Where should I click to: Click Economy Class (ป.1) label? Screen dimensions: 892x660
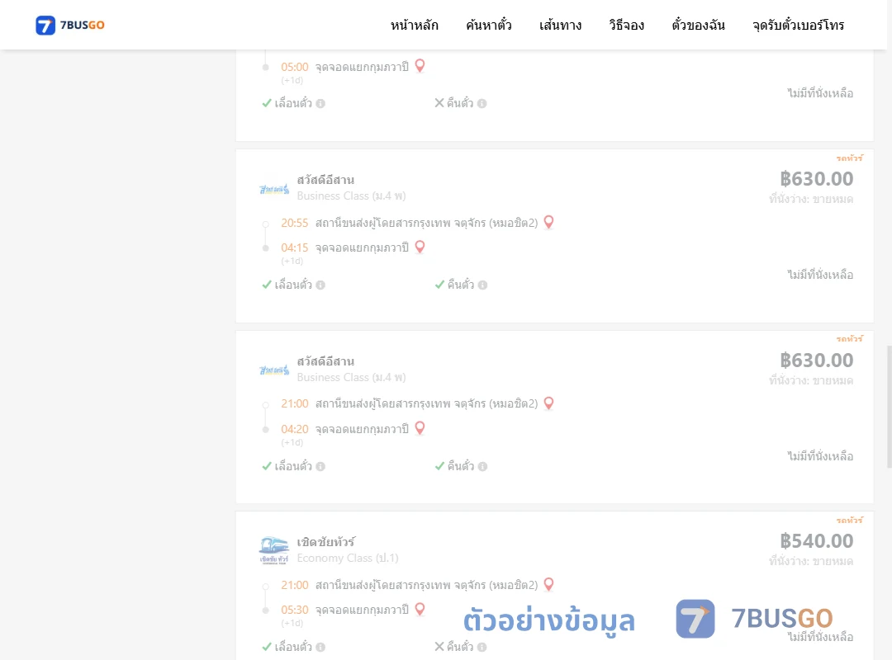tap(348, 559)
